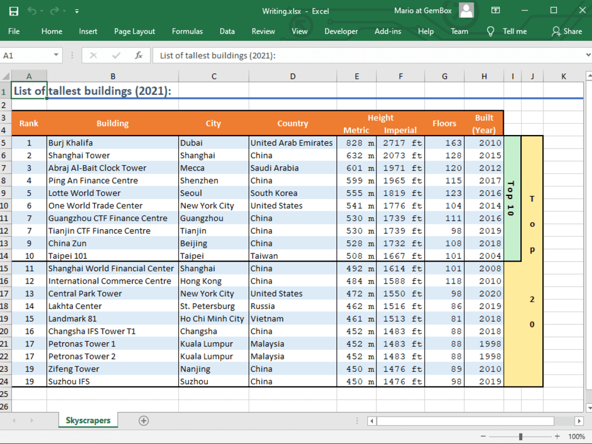
Task: Select the Ho Chi Minh City cell
Action: coord(213,318)
